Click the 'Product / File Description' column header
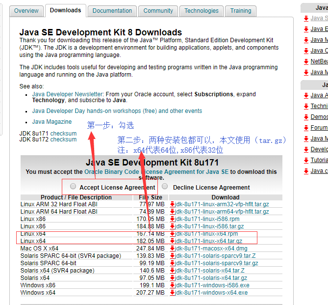 coord(76,197)
